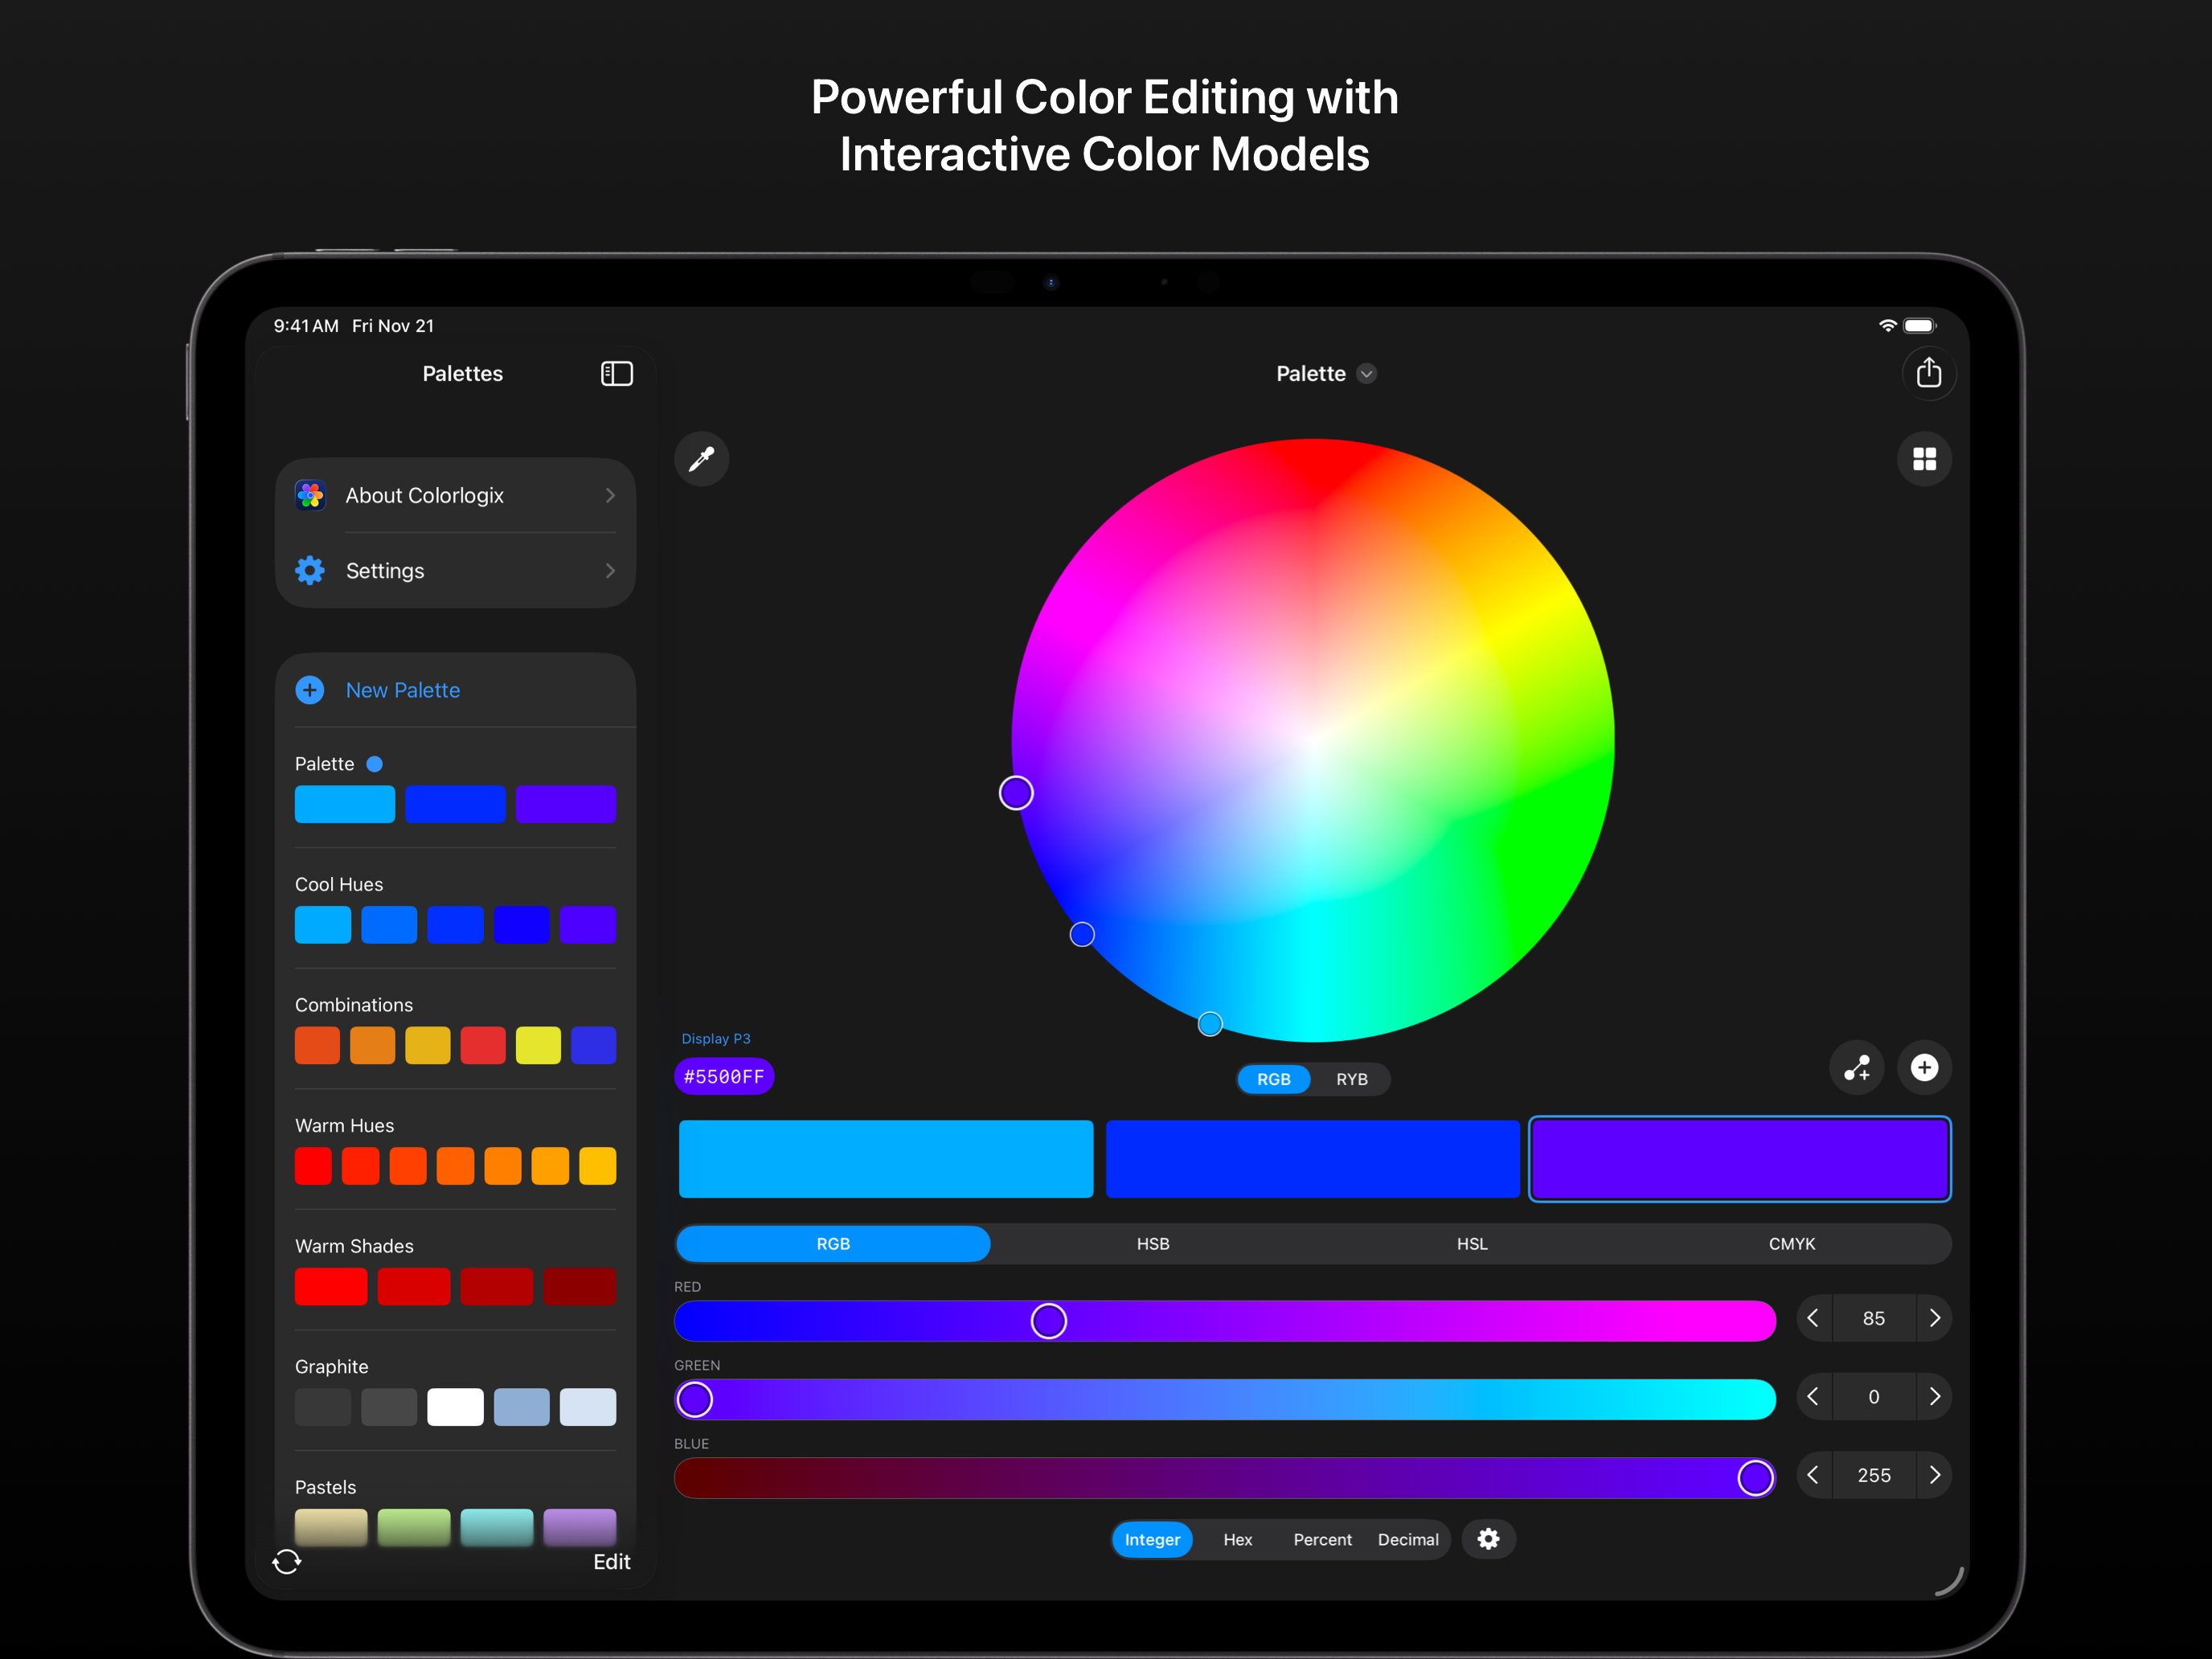Screen dimensions: 2212x1659
Task: Increase the green value with right arrow
Action: pyautogui.click(x=1935, y=1396)
